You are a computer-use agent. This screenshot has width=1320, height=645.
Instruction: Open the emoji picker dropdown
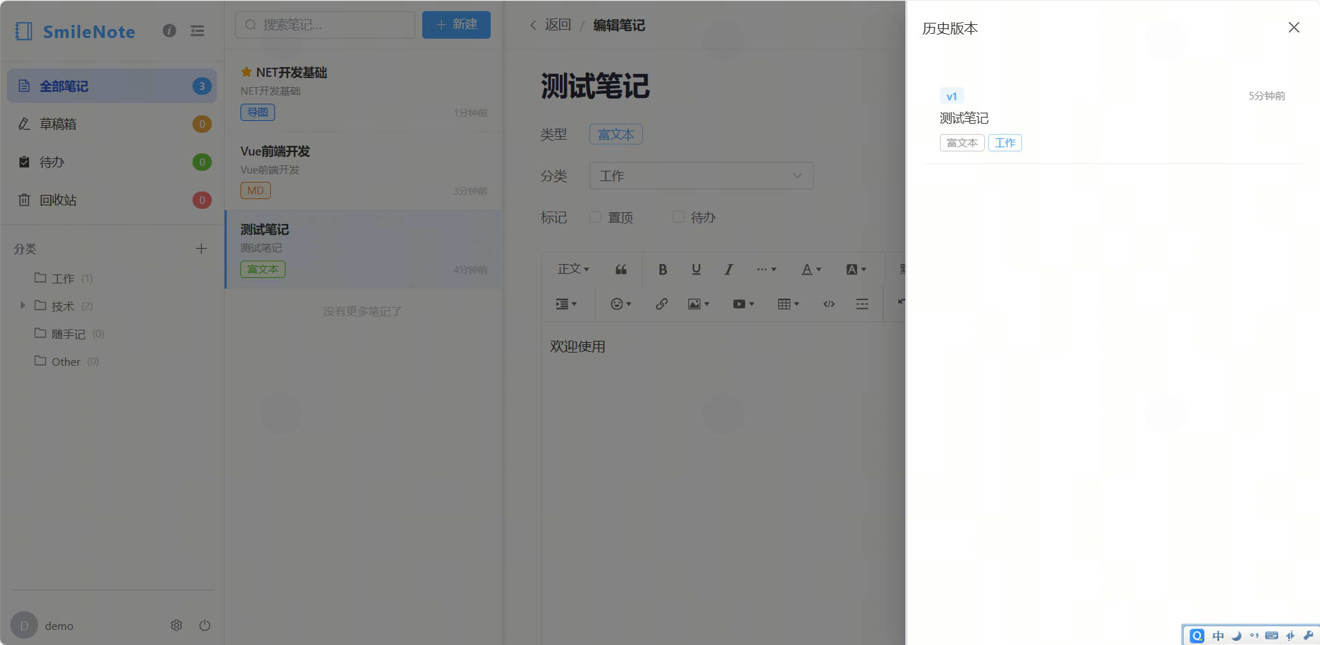click(621, 303)
